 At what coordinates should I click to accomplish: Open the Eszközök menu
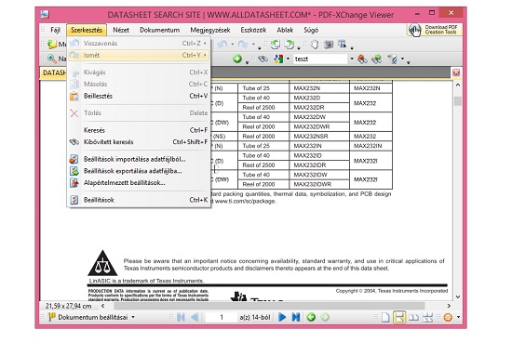(253, 30)
